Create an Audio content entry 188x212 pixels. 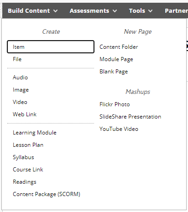[20, 78]
